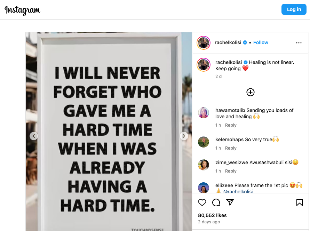The image size is (310, 231).
Task: Go to previous carousel image
Action: coord(34,136)
